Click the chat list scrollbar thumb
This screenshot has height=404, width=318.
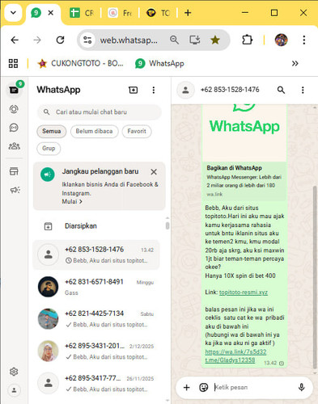pyautogui.click(x=167, y=225)
